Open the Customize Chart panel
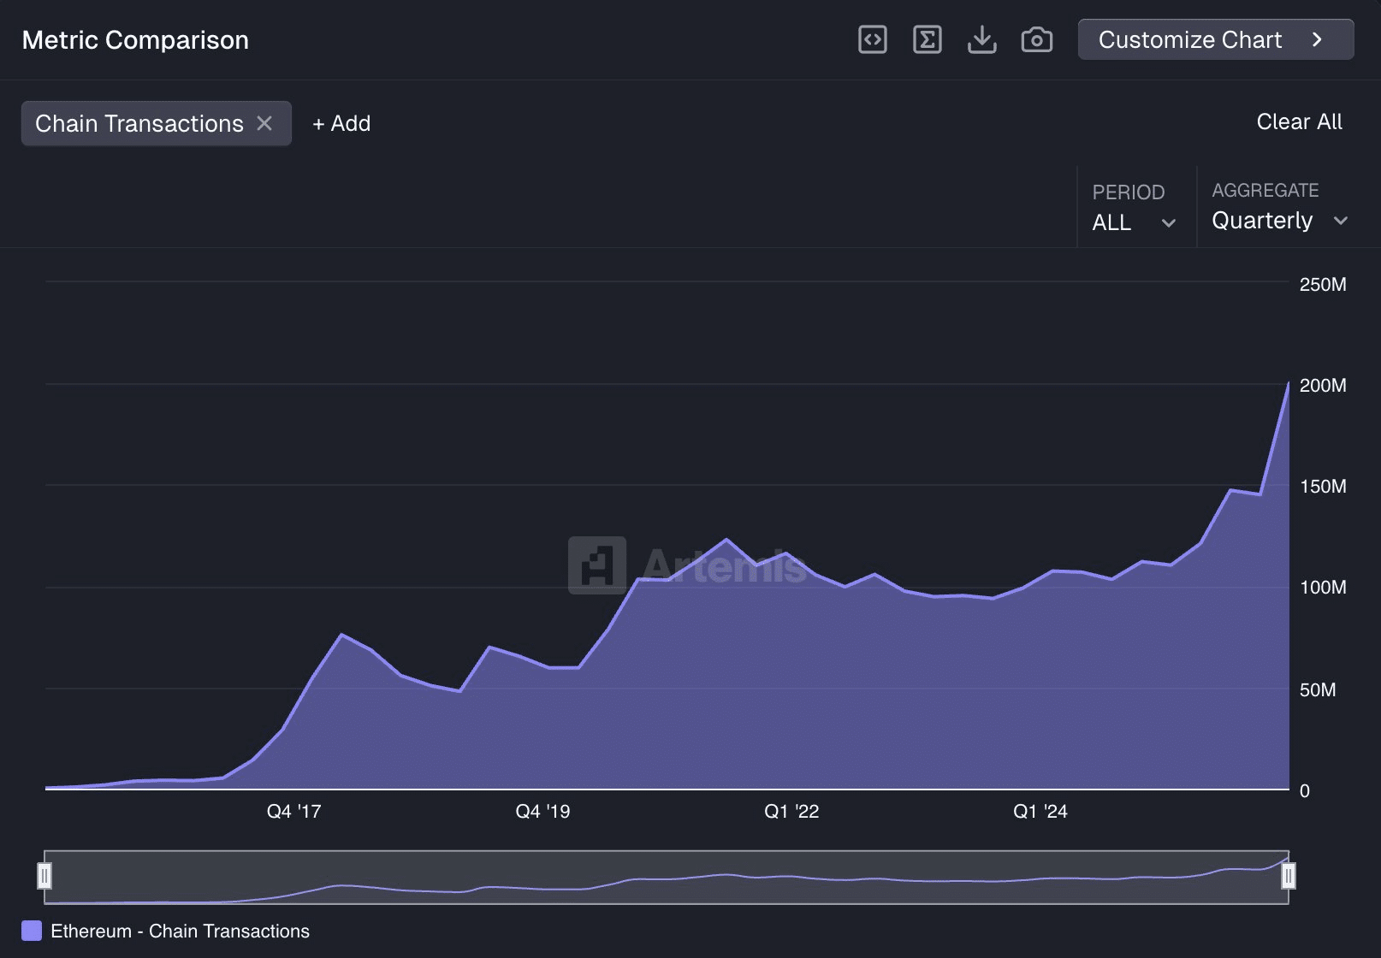 pos(1189,39)
